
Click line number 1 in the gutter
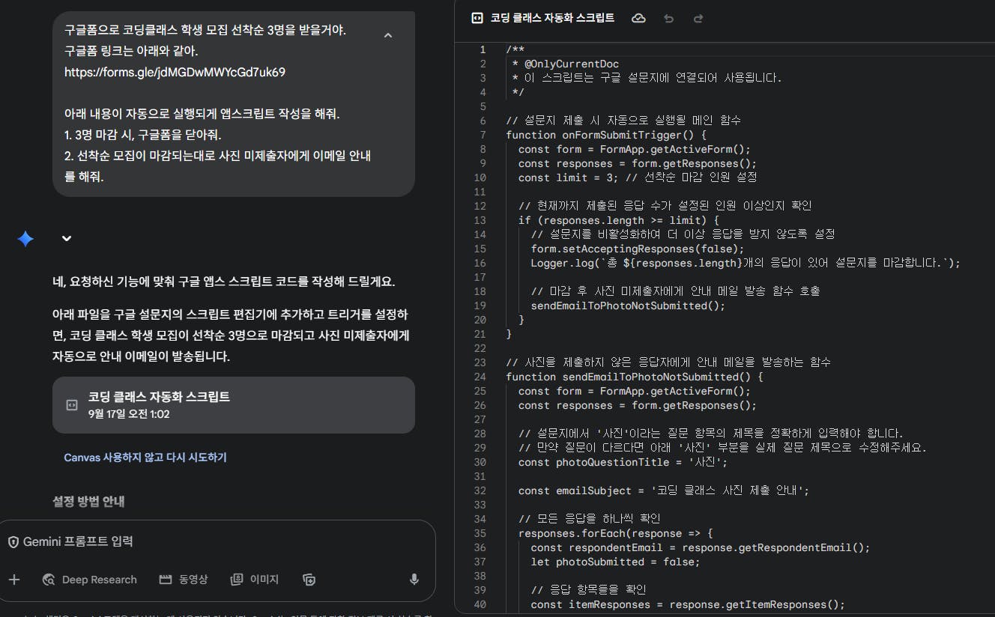(483, 49)
